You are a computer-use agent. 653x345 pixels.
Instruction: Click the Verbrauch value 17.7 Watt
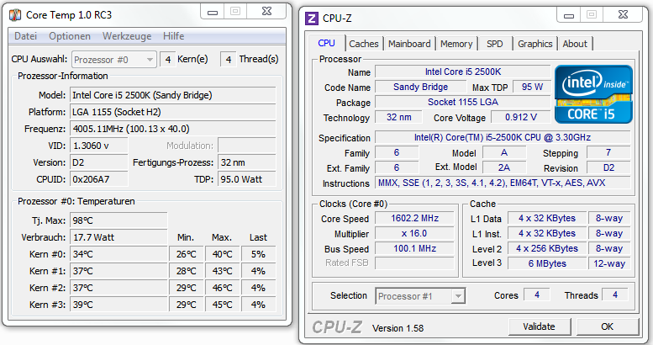(118, 237)
